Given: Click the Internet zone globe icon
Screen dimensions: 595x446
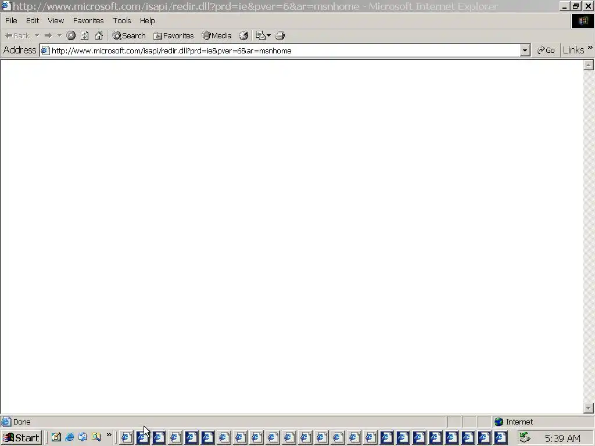Looking at the screenshot, I should [499, 422].
